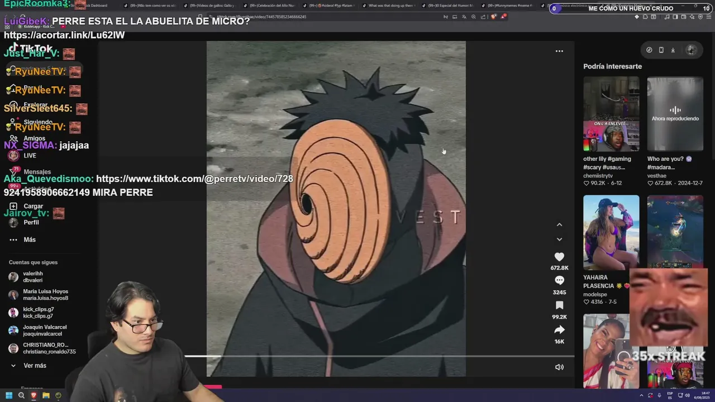Image resolution: width=715 pixels, height=402 pixels.
Task: Click the ESP language indicator in the taskbar
Action: [x=670, y=395]
